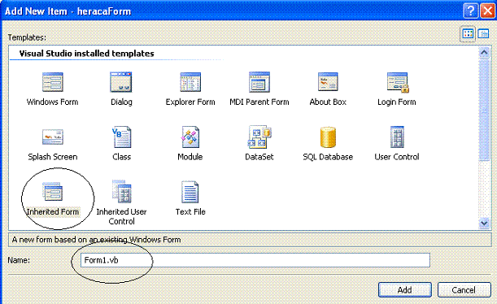Image resolution: width=497 pixels, height=304 pixels.
Task: Pick the MDI Parent Form template icon
Action: click(259, 82)
